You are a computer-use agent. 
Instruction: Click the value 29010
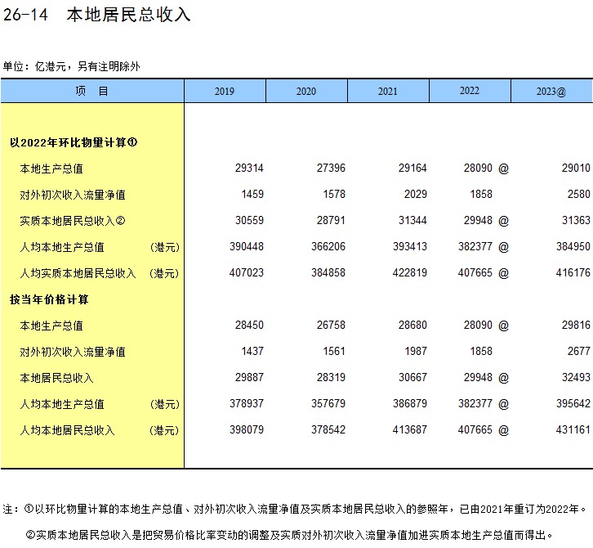click(x=576, y=168)
